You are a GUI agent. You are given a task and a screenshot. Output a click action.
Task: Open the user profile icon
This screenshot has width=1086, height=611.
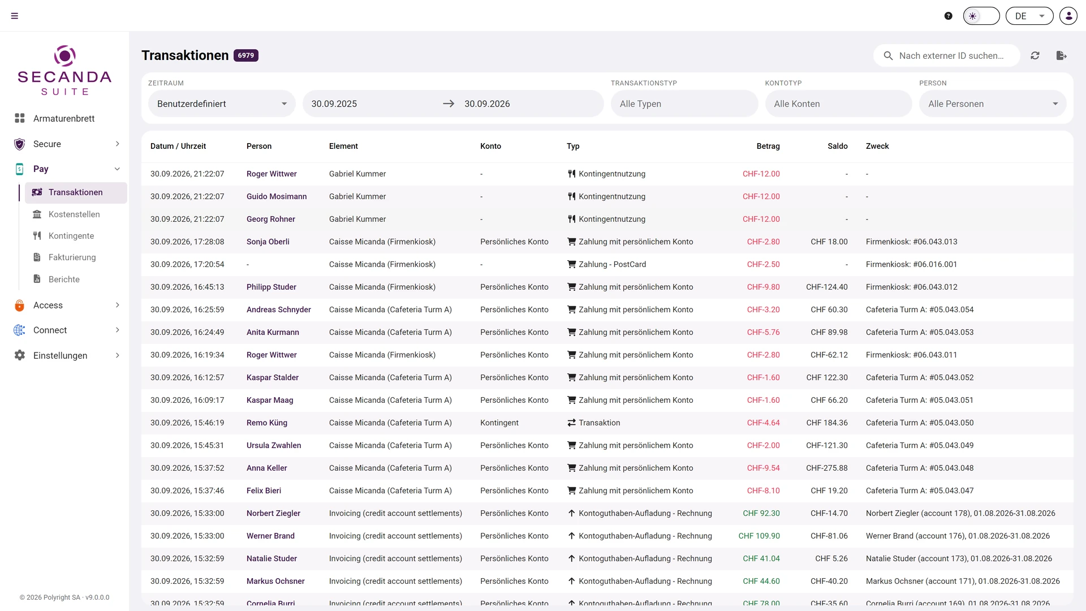click(x=1068, y=16)
